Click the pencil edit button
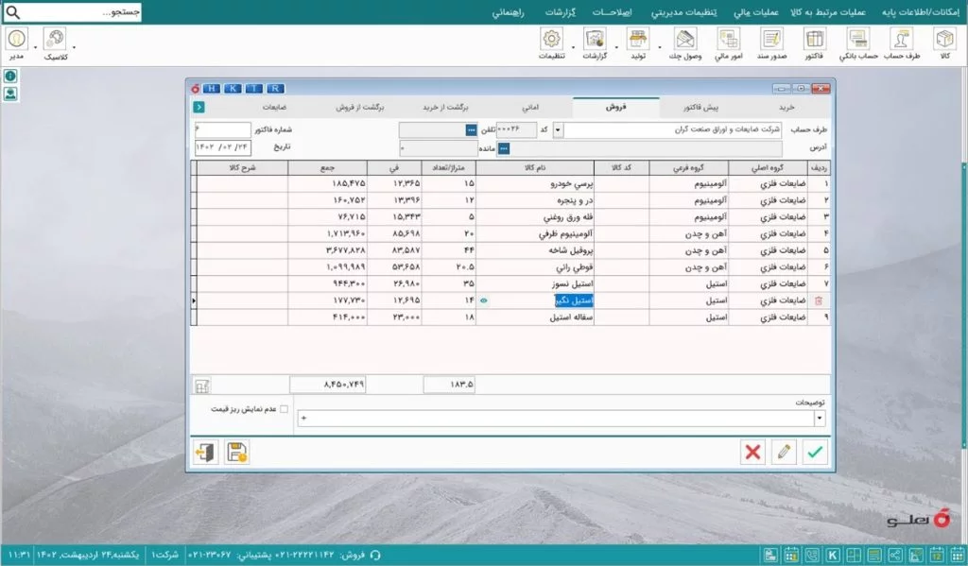This screenshot has height=566, width=968. coord(784,452)
